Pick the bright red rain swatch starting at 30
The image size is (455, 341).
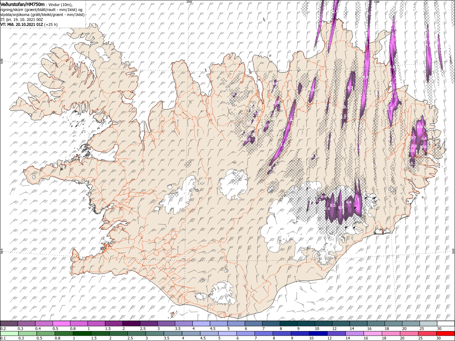[445, 334]
